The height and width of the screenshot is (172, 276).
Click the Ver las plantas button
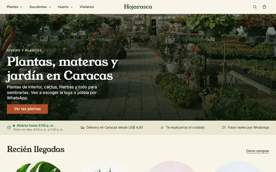click(27, 109)
